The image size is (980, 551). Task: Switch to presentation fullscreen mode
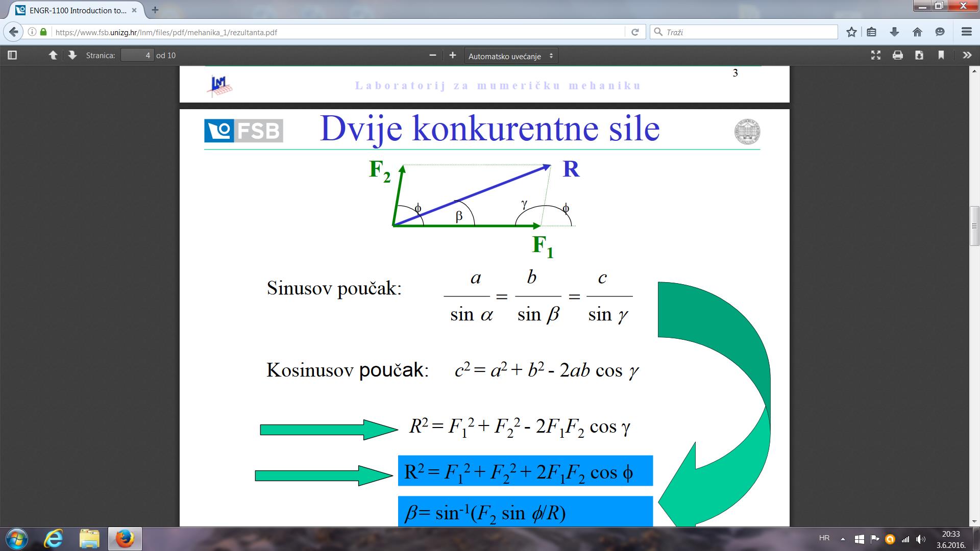(x=876, y=55)
